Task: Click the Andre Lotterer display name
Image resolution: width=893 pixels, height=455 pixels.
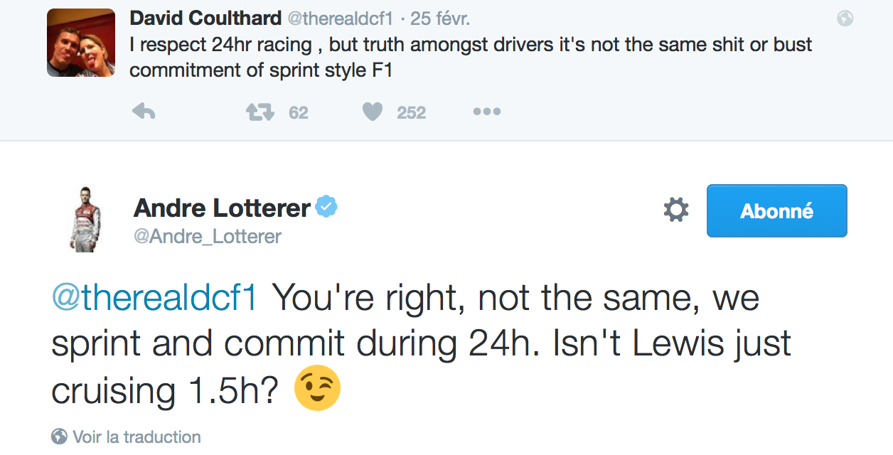Action: pyautogui.click(x=222, y=208)
